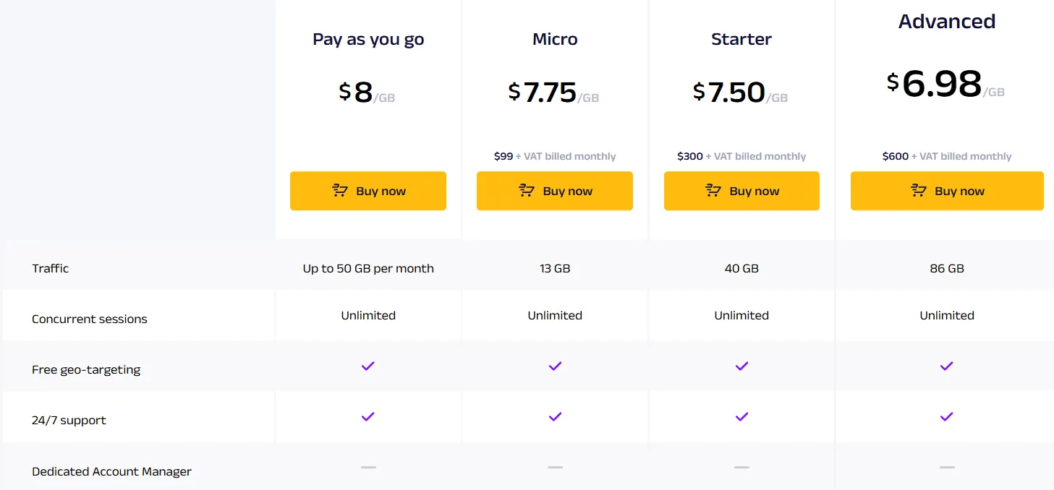Click the Up to 50 GB per month cell
This screenshot has height=490, width=1054.
coord(368,269)
